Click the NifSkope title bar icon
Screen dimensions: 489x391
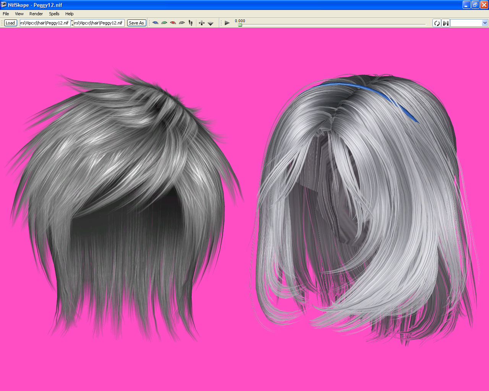(4, 5)
